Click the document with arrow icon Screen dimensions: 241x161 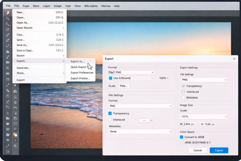click(x=8, y=151)
